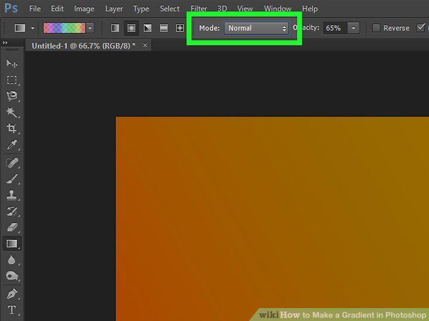Select the Horizontal Type tool
The width and height of the screenshot is (429, 321).
12,310
